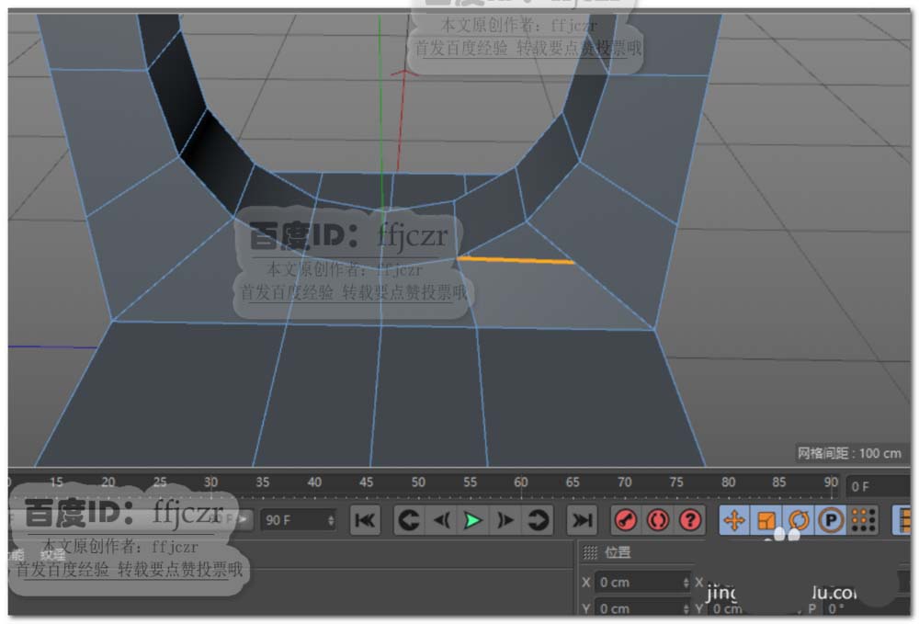919x624 pixels.
Task: Record keyframe for active objects
Action: (x=626, y=520)
